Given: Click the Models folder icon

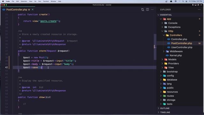Looking at the screenshot, I should [x=166, y=59].
